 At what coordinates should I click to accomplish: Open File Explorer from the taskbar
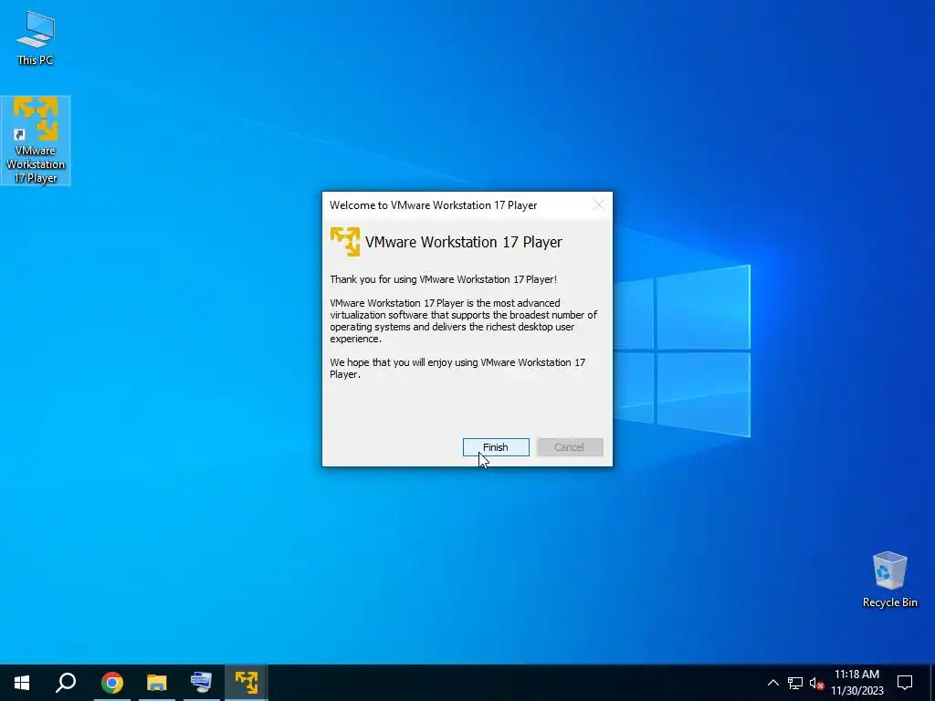click(x=156, y=683)
